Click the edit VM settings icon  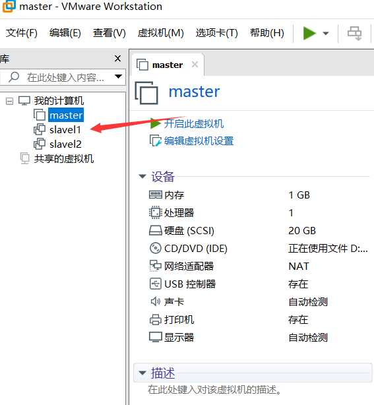(x=156, y=140)
